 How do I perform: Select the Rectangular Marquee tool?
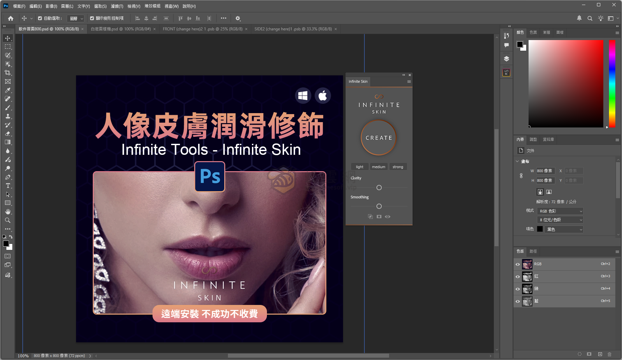(8, 47)
